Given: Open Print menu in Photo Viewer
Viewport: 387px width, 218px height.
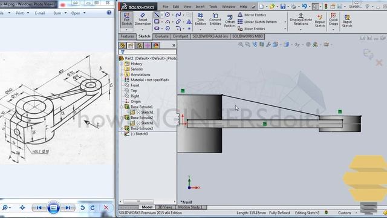Looking at the screenshot, I should (x=22, y=13).
